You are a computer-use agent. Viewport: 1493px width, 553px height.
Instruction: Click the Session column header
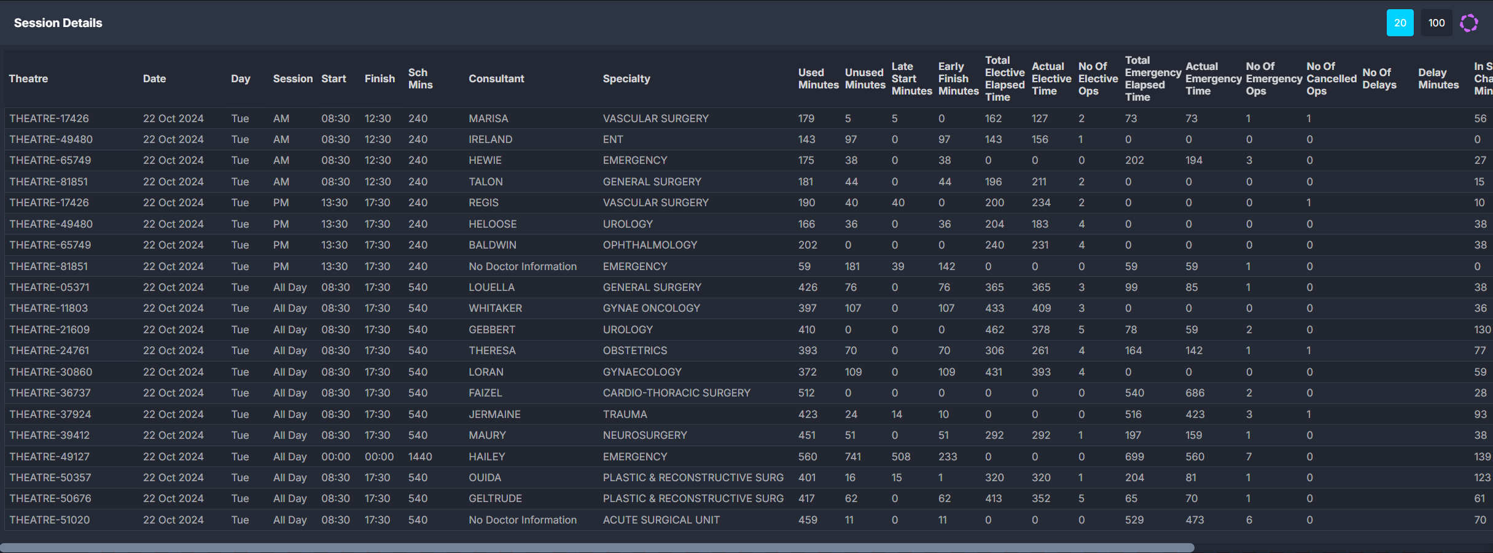(x=292, y=79)
